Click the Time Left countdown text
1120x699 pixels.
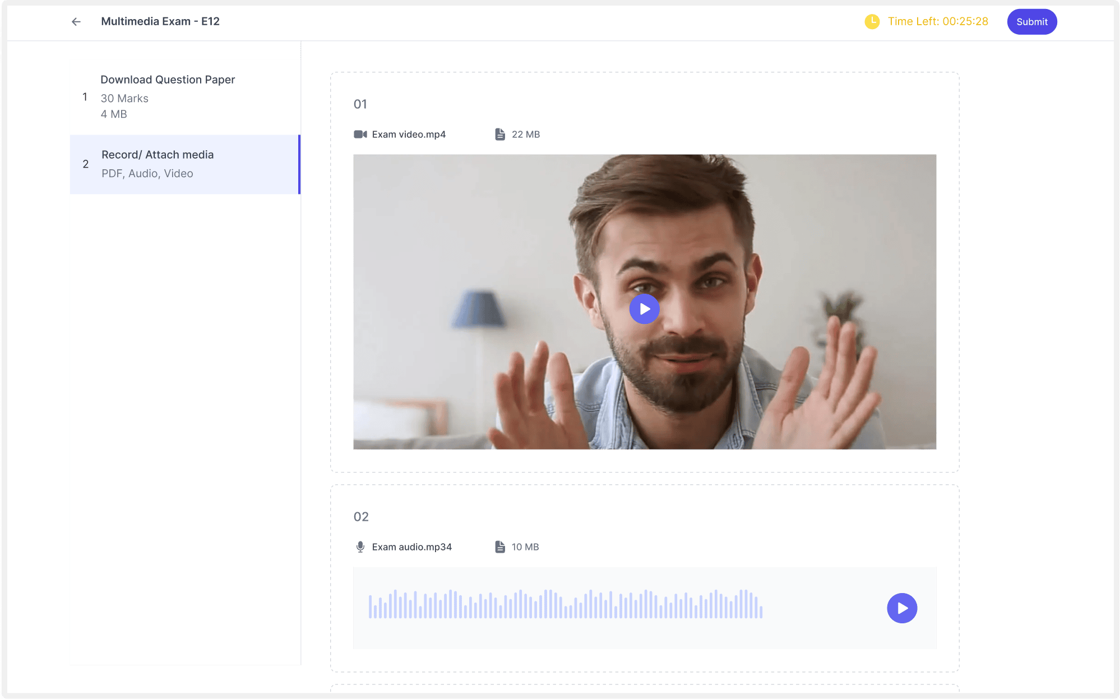point(938,22)
